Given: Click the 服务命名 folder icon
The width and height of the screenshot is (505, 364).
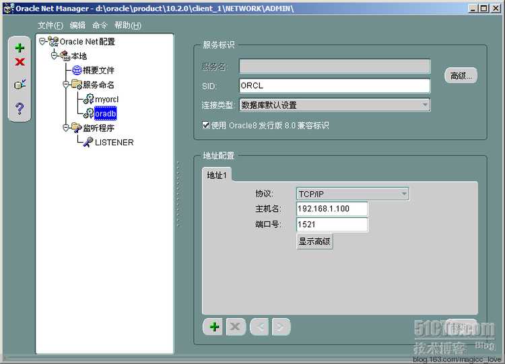Looking at the screenshot, I should click(77, 84).
